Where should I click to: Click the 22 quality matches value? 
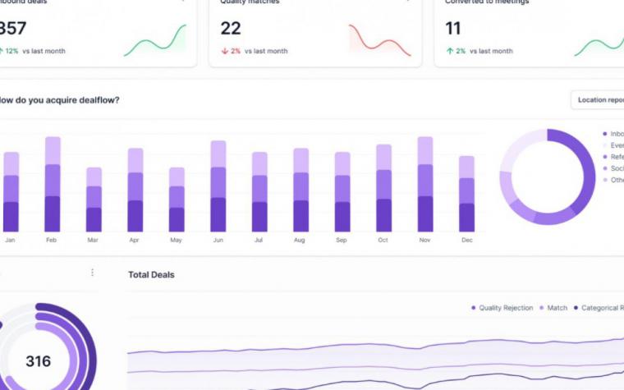(231, 28)
